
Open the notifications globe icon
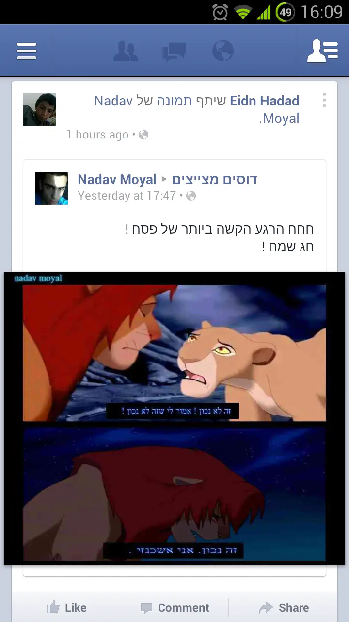click(x=223, y=51)
